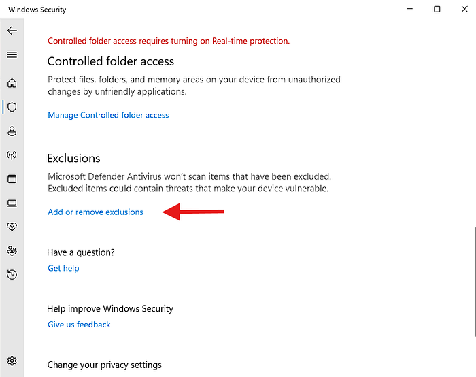The image size is (476, 377).
Task: Click Manage Controlled folder access link
Action: tap(108, 115)
